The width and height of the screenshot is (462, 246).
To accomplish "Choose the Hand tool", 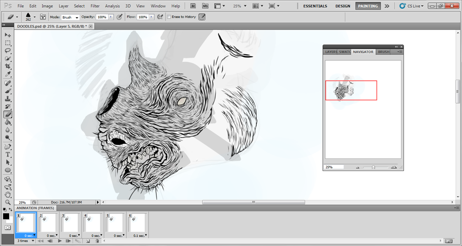I will click(8, 195).
